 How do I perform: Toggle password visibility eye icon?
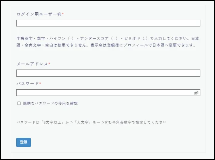[196, 93]
